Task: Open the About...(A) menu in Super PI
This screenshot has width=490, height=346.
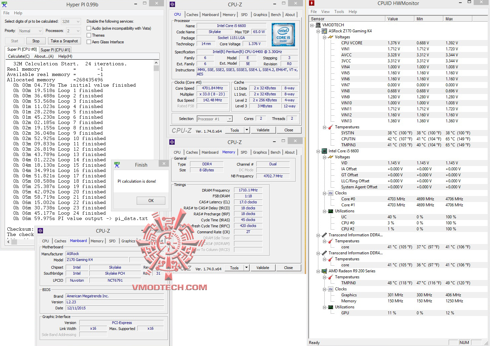Action: [x=44, y=56]
